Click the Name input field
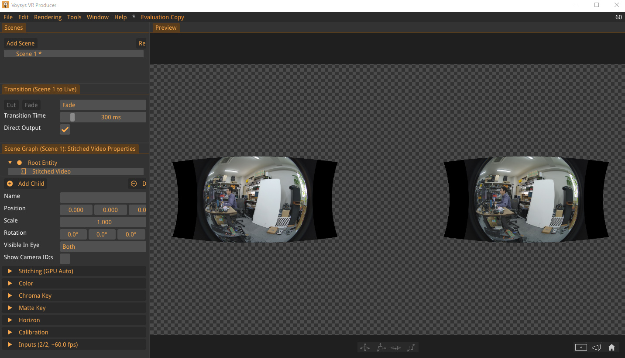Viewport: 625px width, 358px height. point(103,198)
